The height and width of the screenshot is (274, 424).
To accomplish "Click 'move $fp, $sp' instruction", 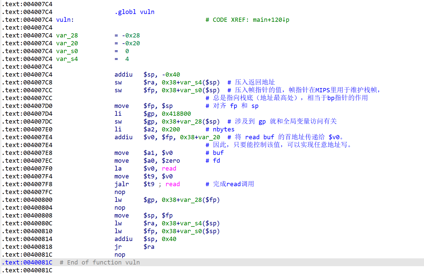I will tap(144, 106).
